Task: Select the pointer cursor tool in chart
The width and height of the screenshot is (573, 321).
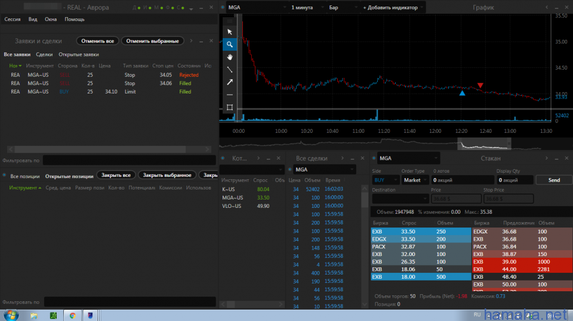Action: (x=229, y=32)
